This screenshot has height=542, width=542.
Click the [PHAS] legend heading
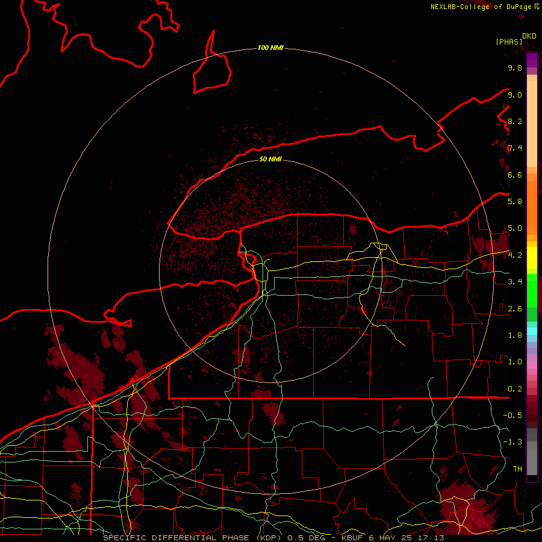509,42
